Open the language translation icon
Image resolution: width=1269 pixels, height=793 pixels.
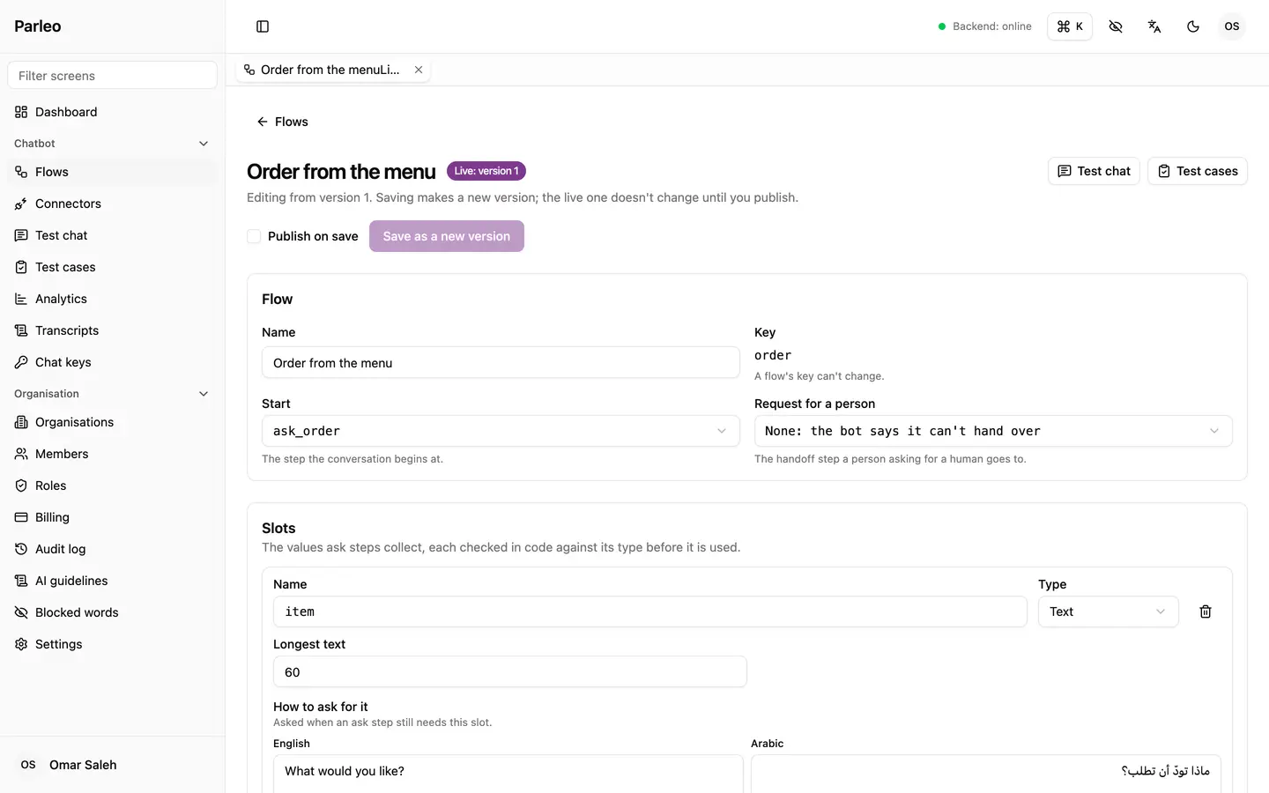[x=1154, y=26]
